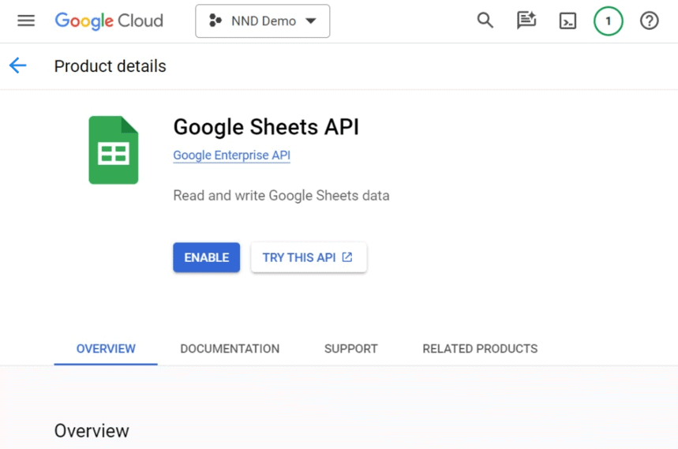Open the hamburger navigation menu
Screen dimensions: 678x449
(26, 21)
